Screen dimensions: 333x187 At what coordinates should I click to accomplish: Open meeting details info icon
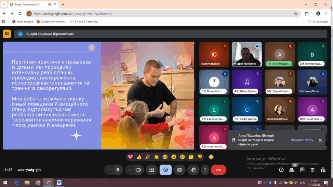point(281,170)
